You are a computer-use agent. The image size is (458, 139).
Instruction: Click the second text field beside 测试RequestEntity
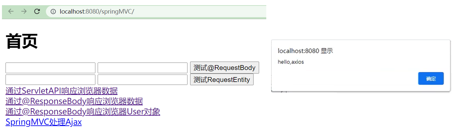point(143,80)
